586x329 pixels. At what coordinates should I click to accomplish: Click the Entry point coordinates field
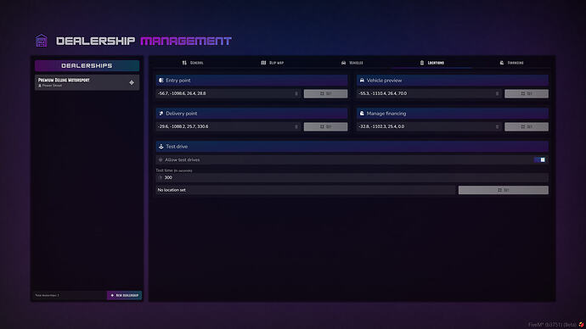(228, 93)
